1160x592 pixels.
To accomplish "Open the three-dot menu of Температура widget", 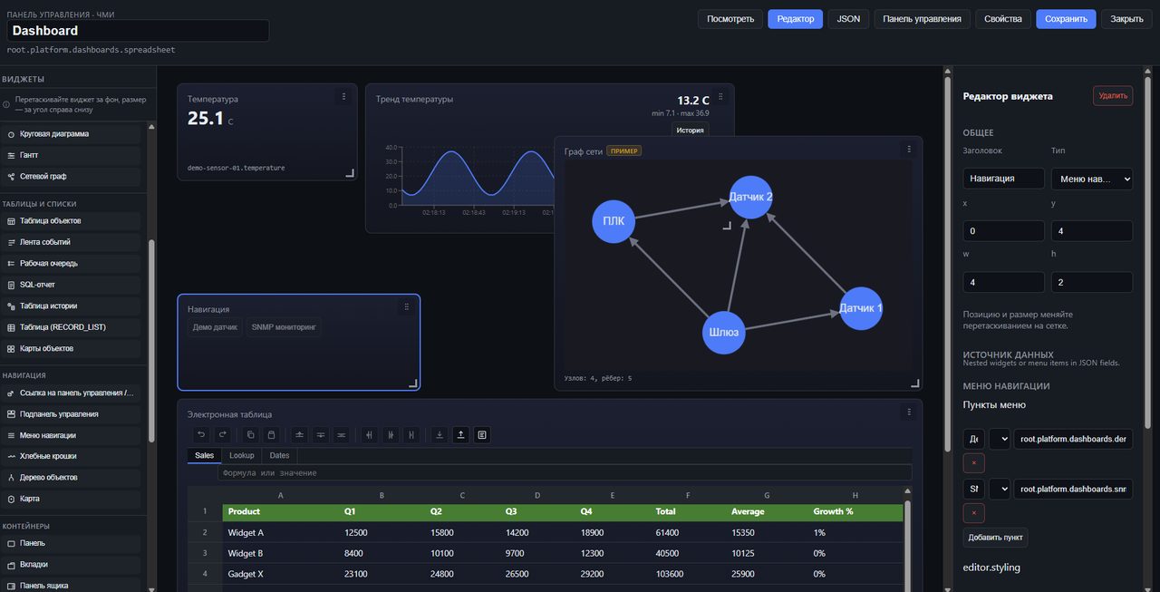I will pyautogui.click(x=343, y=96).
